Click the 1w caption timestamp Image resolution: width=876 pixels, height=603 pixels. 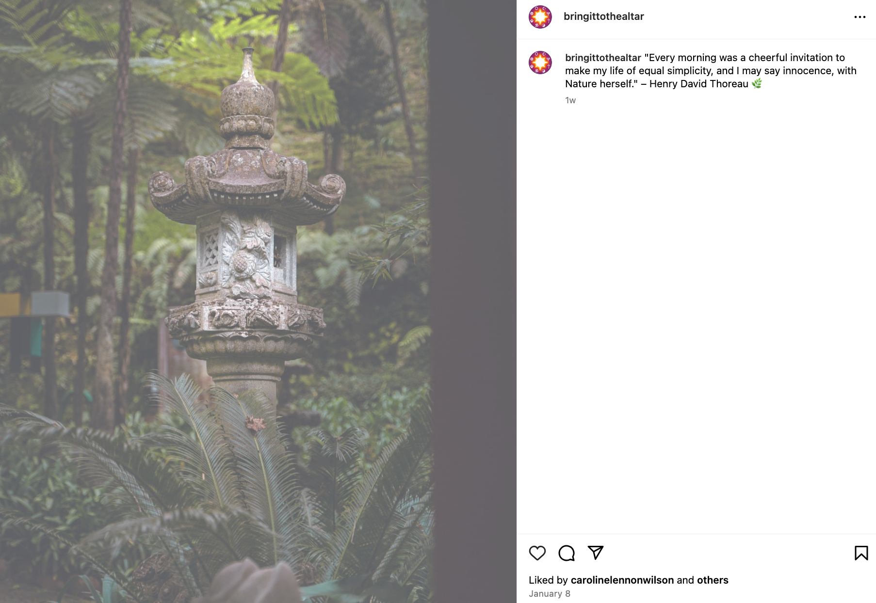point(570,100)
